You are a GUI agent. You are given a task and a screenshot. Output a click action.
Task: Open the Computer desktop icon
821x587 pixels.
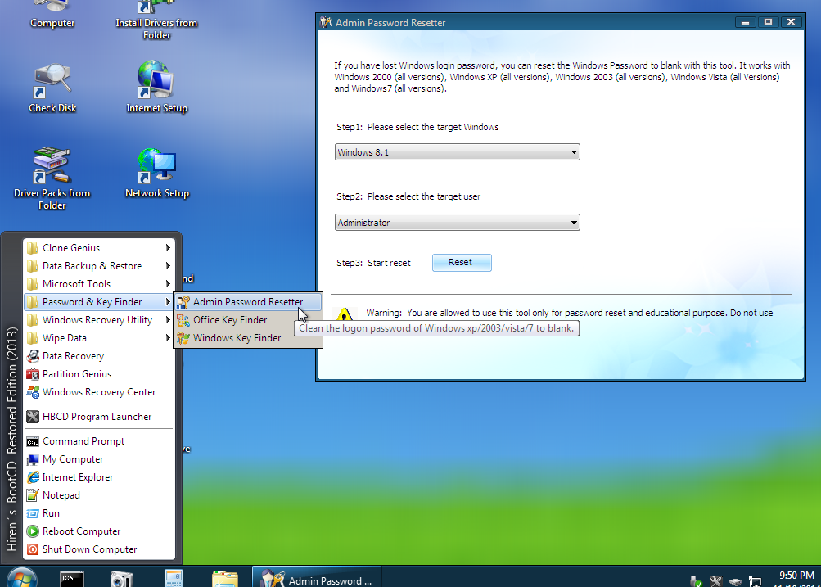tap(52, 14)
